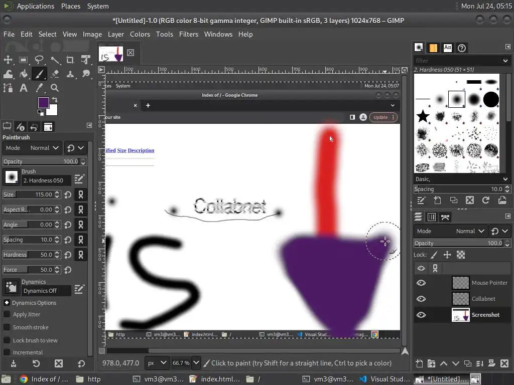Select the Fuzzy Select wand tool

point(55,60)
